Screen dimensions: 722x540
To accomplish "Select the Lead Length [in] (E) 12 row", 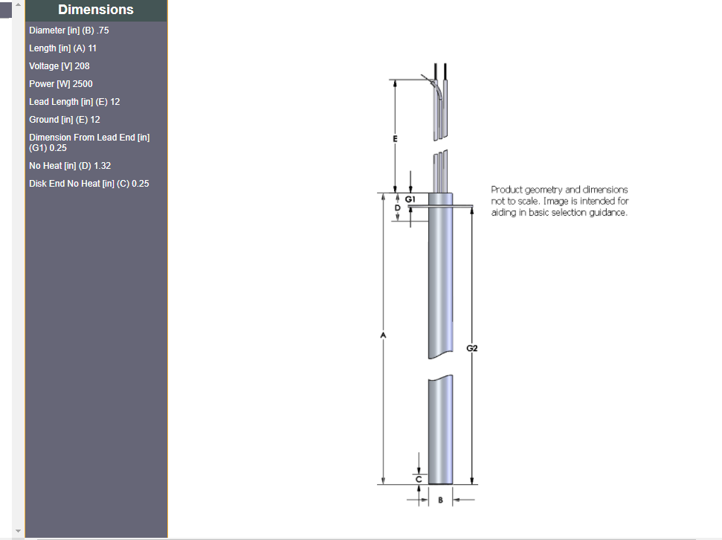I will click(74, 101).
